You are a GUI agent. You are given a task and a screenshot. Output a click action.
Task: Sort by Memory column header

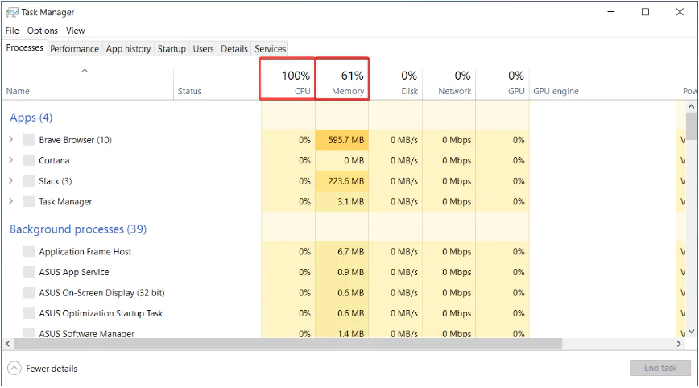341,82
